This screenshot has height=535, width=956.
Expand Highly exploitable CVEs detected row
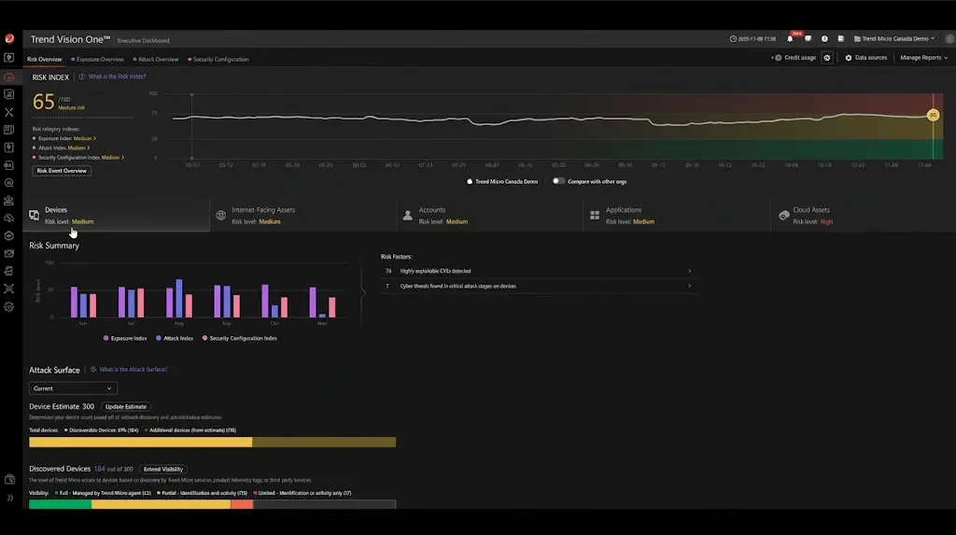click(x=539, y=271)
